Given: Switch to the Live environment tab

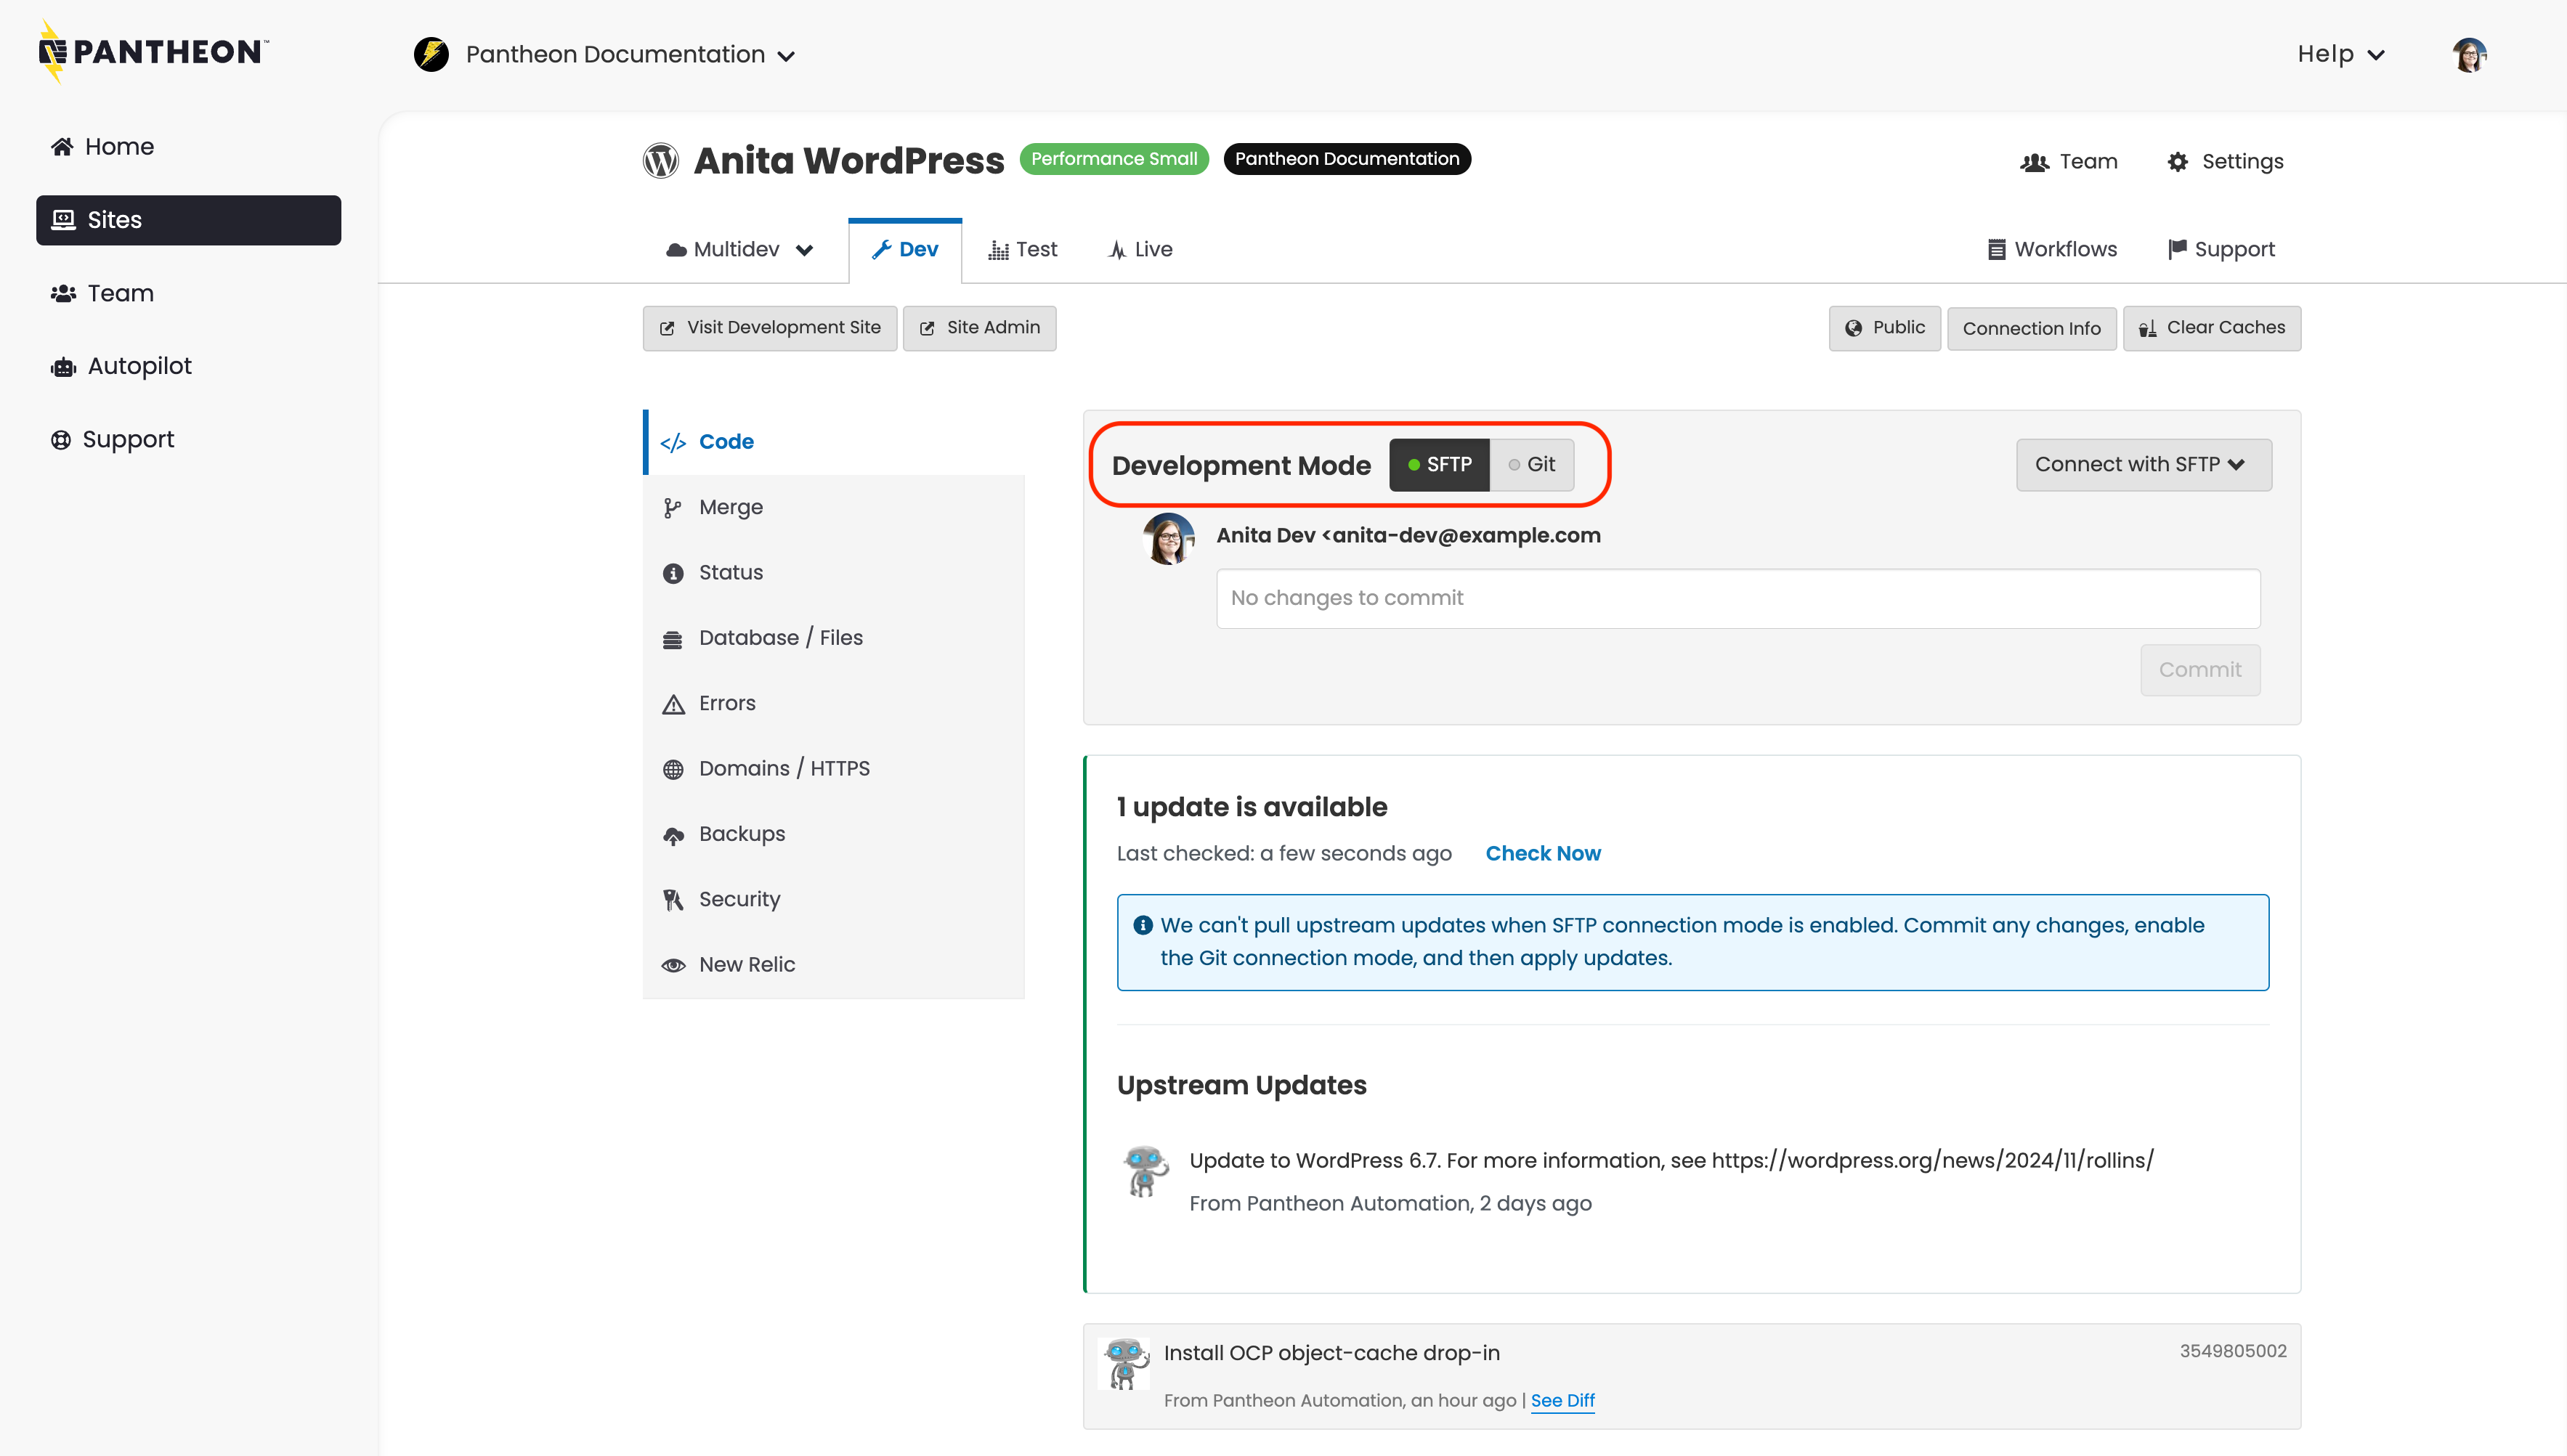Looking at the screenshot, I should tap(1141, 250).
